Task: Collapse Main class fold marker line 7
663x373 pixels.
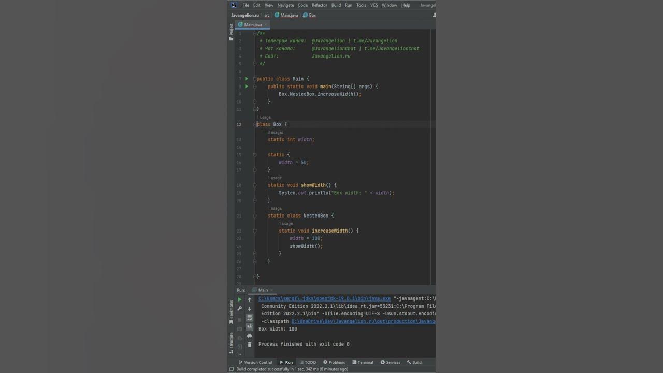Action: click(255, 79)
